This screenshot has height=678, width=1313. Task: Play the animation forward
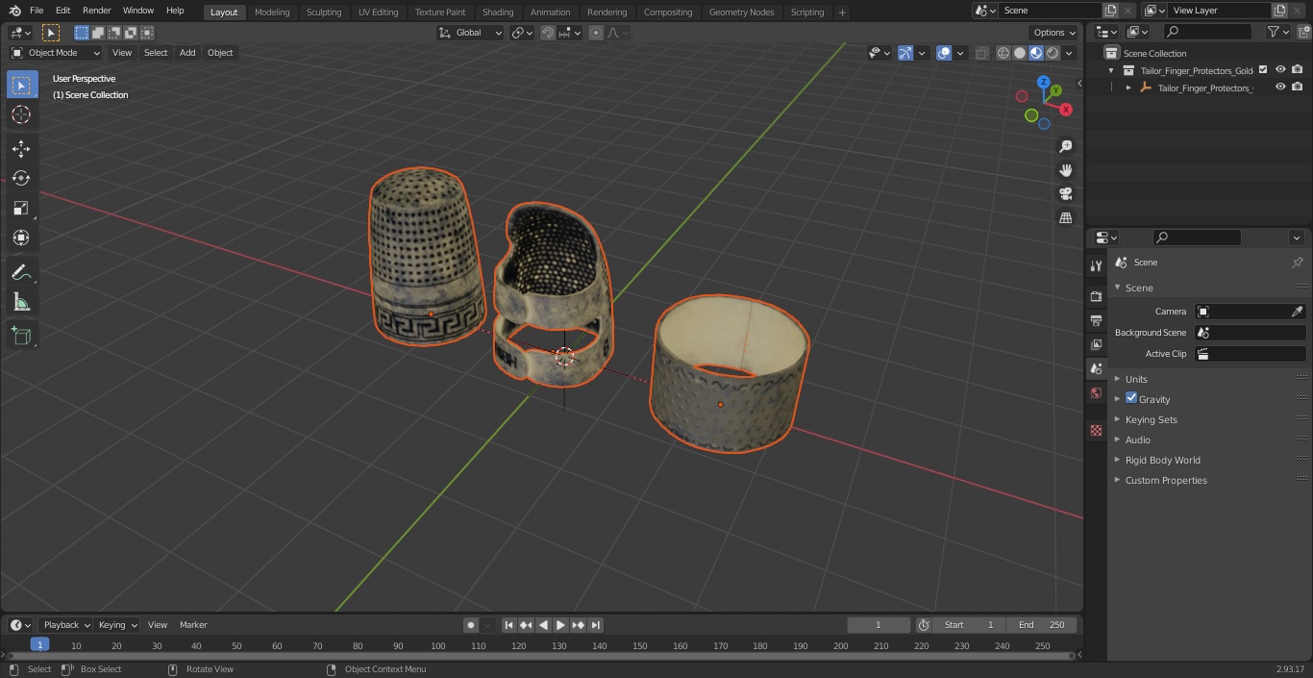560,625
